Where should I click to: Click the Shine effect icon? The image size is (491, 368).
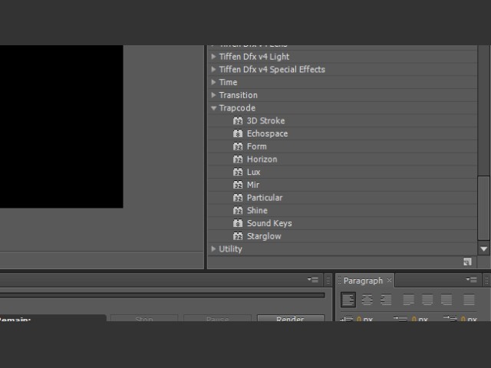(238, 210)
